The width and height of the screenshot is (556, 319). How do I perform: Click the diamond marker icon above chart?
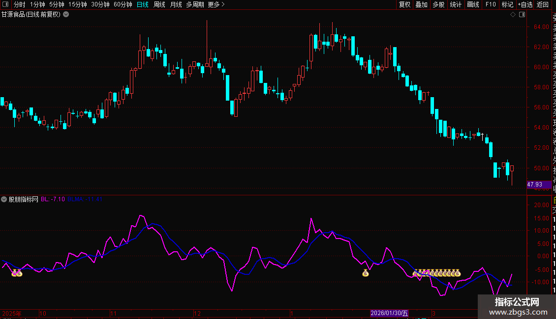[513, 15]
